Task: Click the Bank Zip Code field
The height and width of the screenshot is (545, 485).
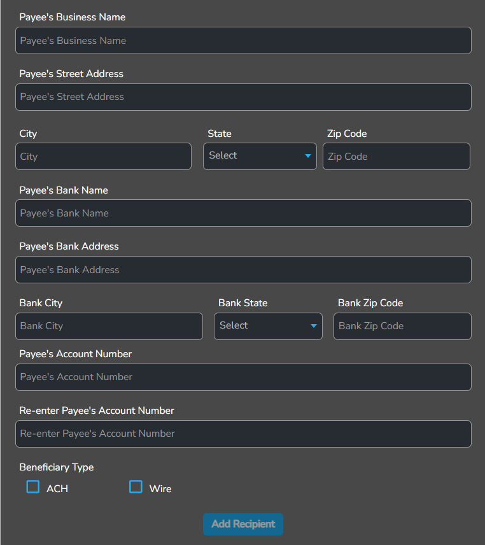Action: point(402,326)
